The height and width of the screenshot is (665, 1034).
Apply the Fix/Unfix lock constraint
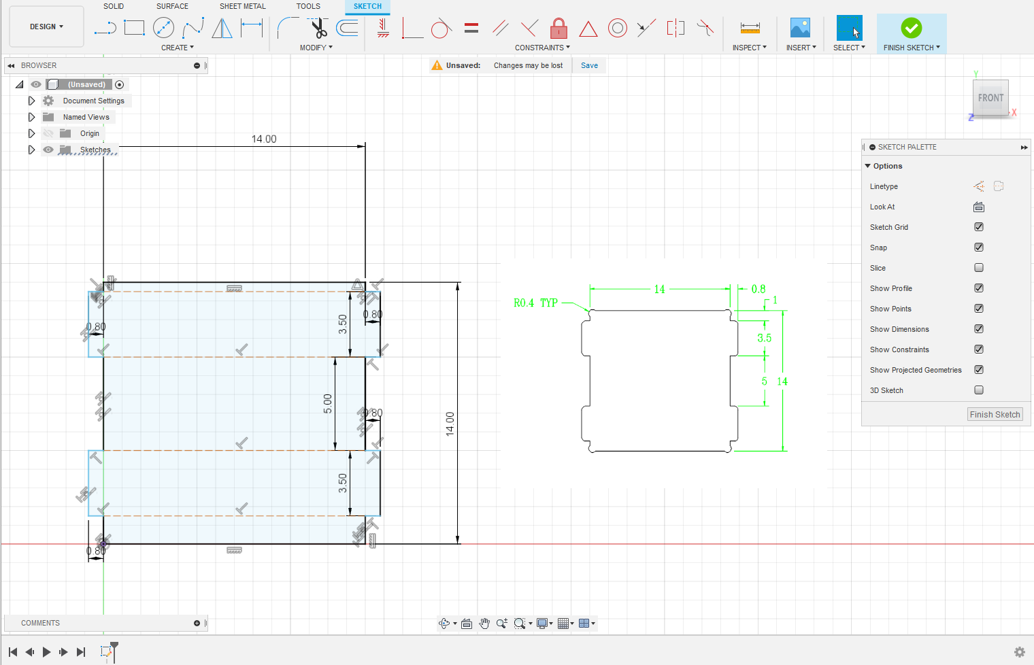[x=558, y=28]
